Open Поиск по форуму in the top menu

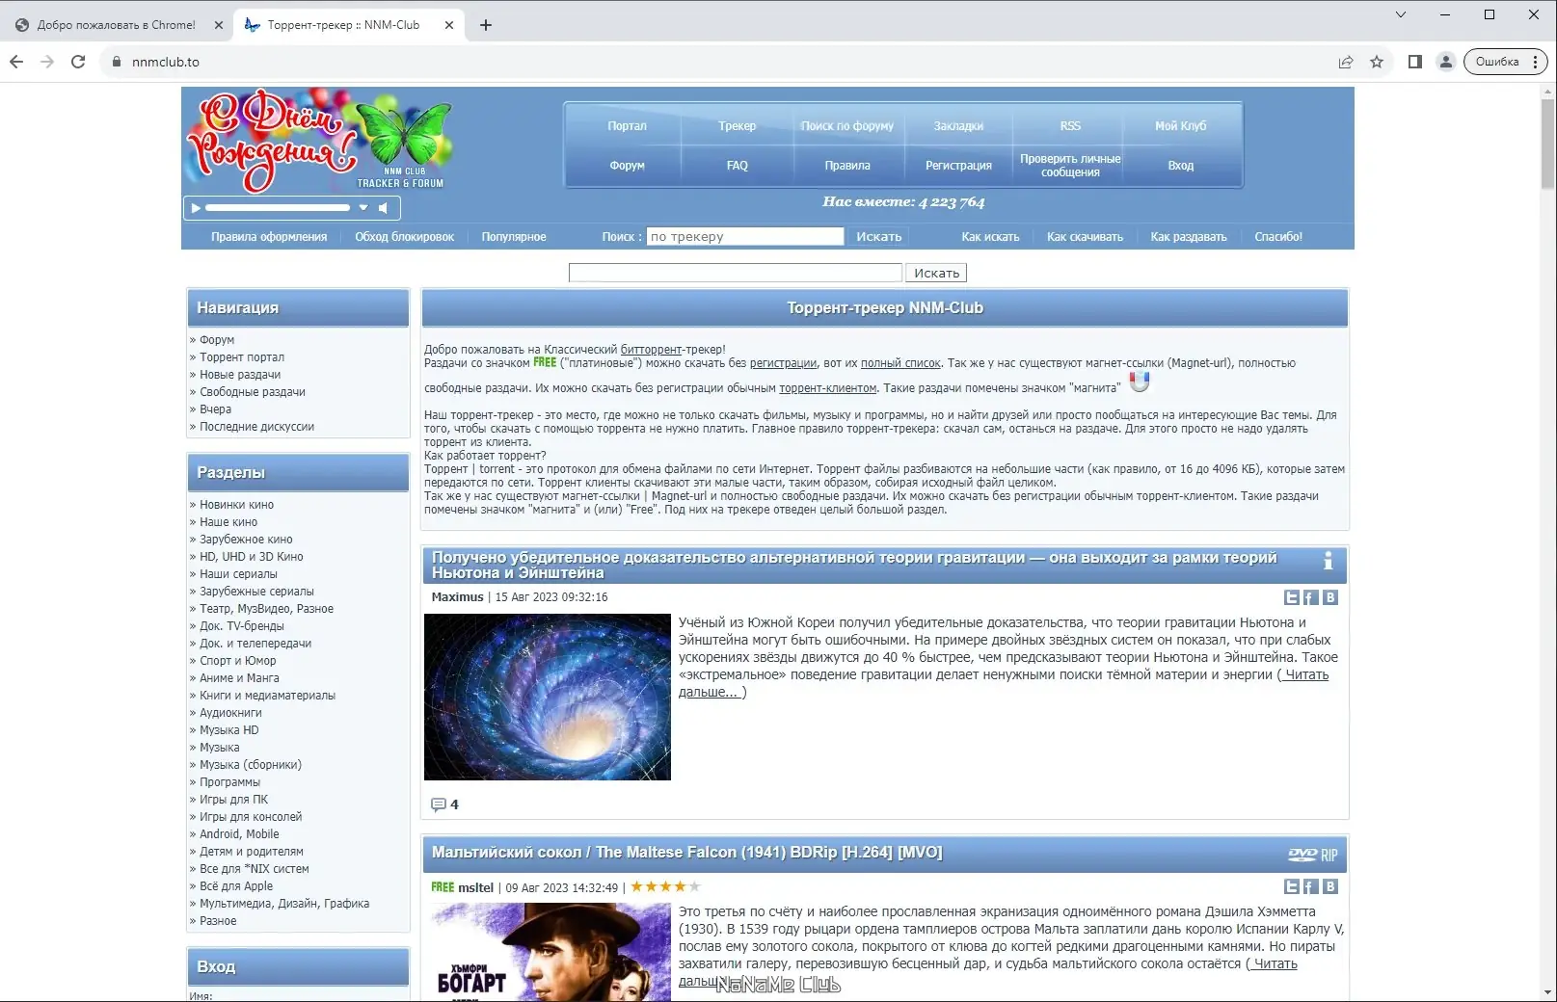point(847,126)
